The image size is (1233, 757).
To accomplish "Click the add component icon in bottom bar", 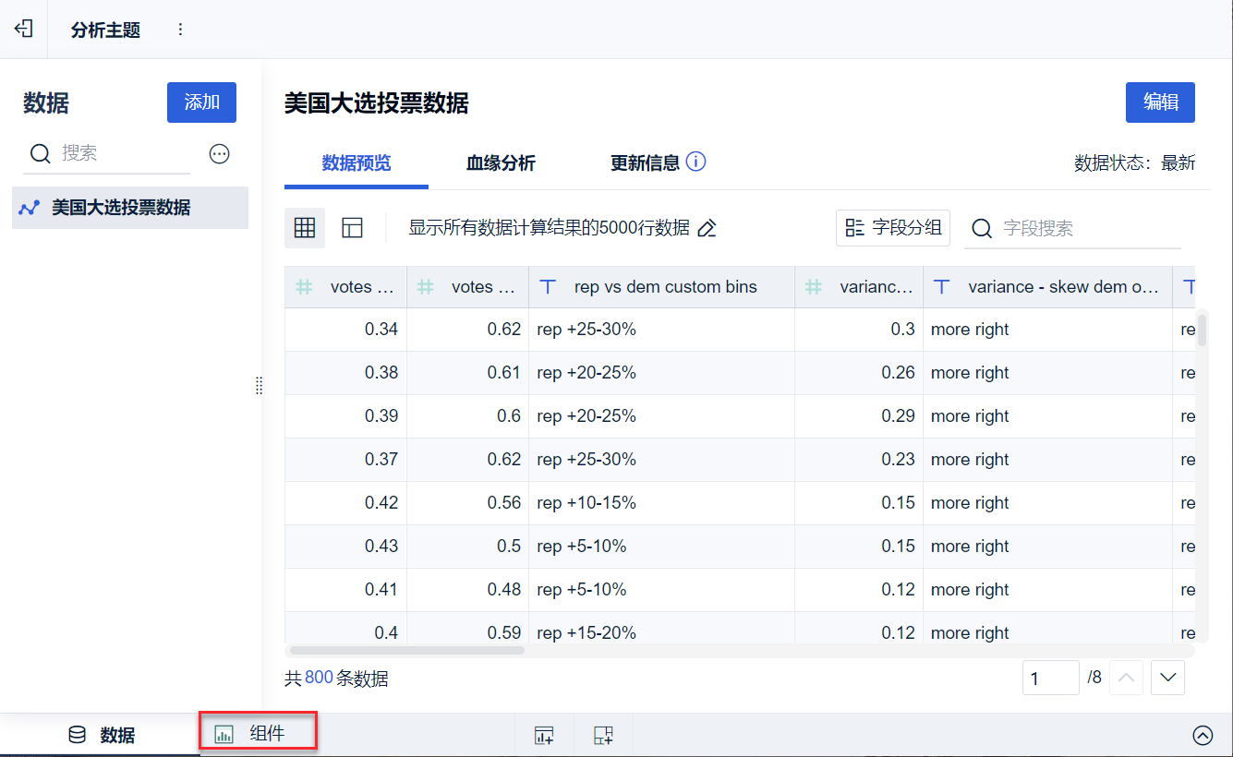I will [544, 735].
